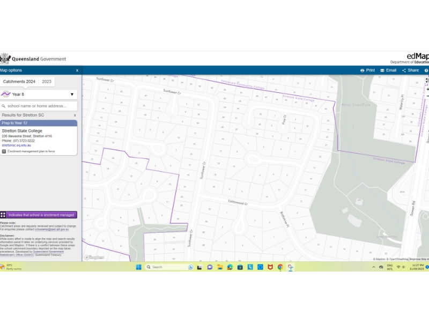The height and width of the screenshot is (322, 429).
Task: Switch to the Catchments 2024 tab
Action: coord(19,82)
